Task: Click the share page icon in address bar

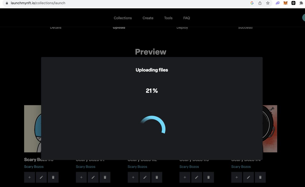Action: point(260,3)
